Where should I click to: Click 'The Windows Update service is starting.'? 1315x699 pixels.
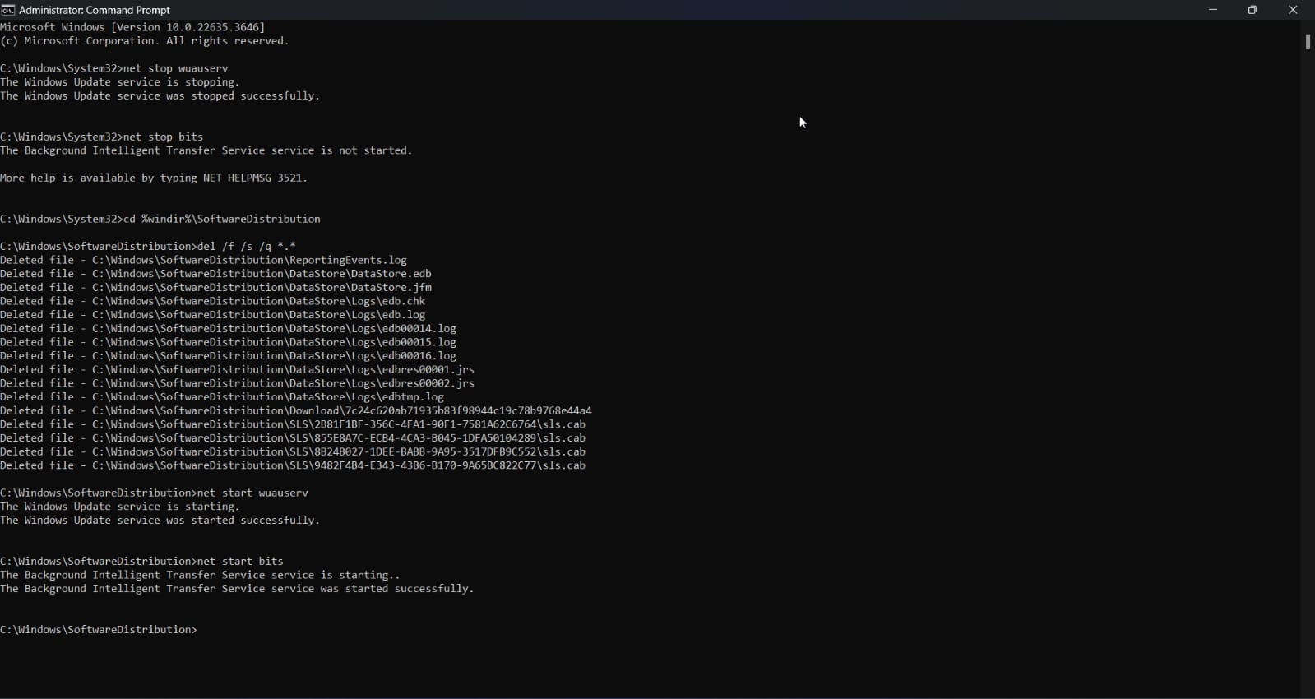click(120, 507)
